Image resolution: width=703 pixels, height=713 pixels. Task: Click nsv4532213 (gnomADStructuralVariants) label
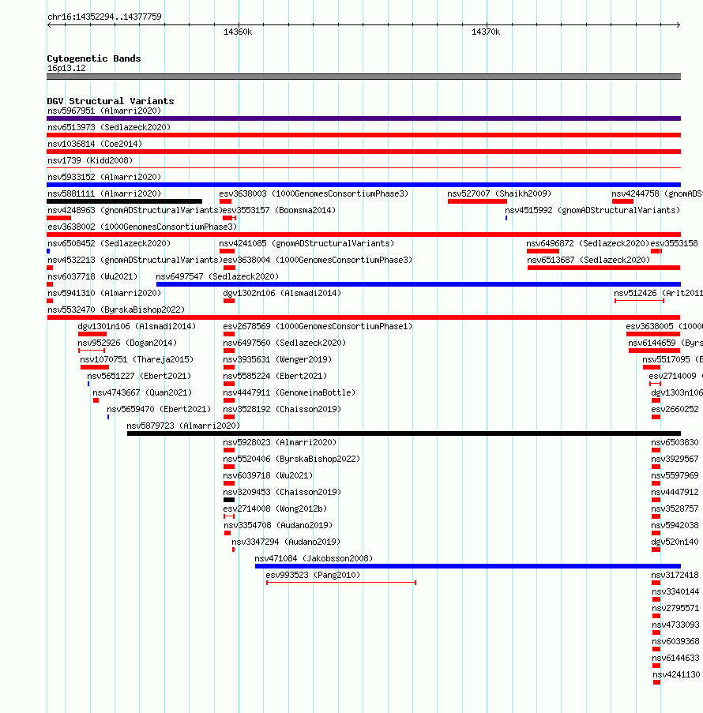(x=135, y=260)
